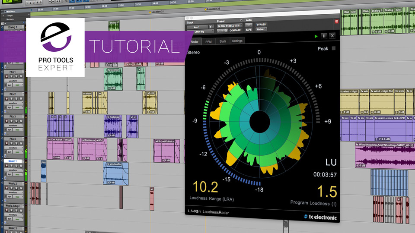Open the preset folder icon beside COMPARE
The height and width of the screenshot is (233, 415).
[226, 31]
